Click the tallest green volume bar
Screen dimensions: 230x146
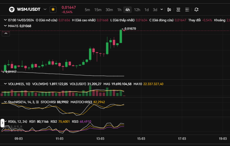click(x=90, y=91)
